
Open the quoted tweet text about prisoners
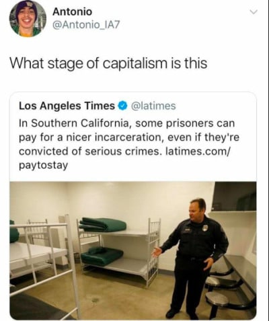129,144
